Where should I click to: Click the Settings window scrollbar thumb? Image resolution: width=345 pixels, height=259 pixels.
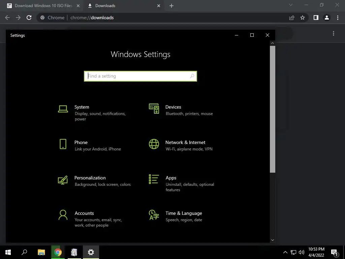[272, 109]
